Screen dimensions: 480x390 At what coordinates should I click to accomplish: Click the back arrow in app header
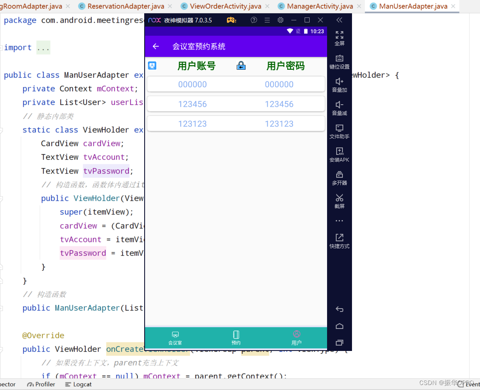[x=155, y=46]
